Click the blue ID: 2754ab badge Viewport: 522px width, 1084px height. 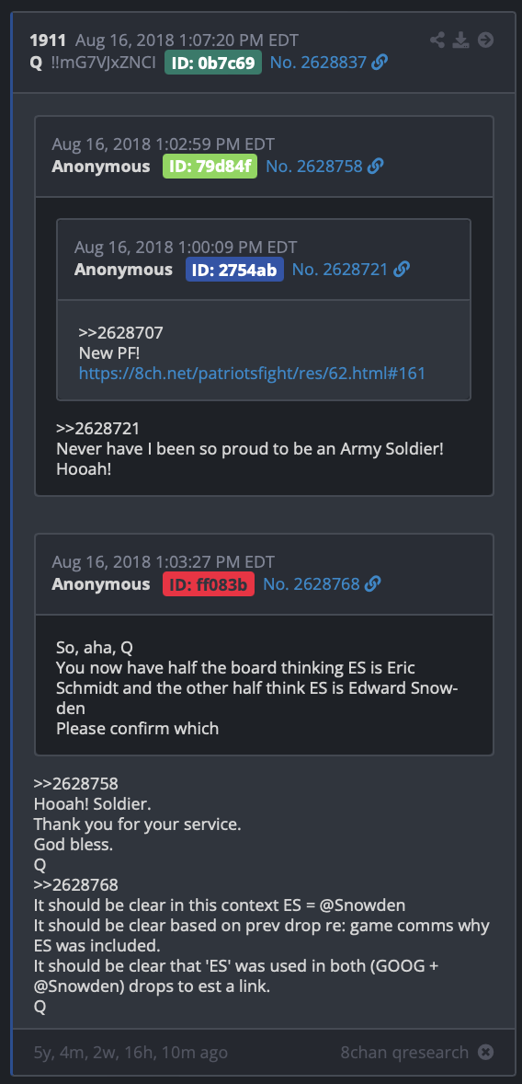click(x=234, y=270)
